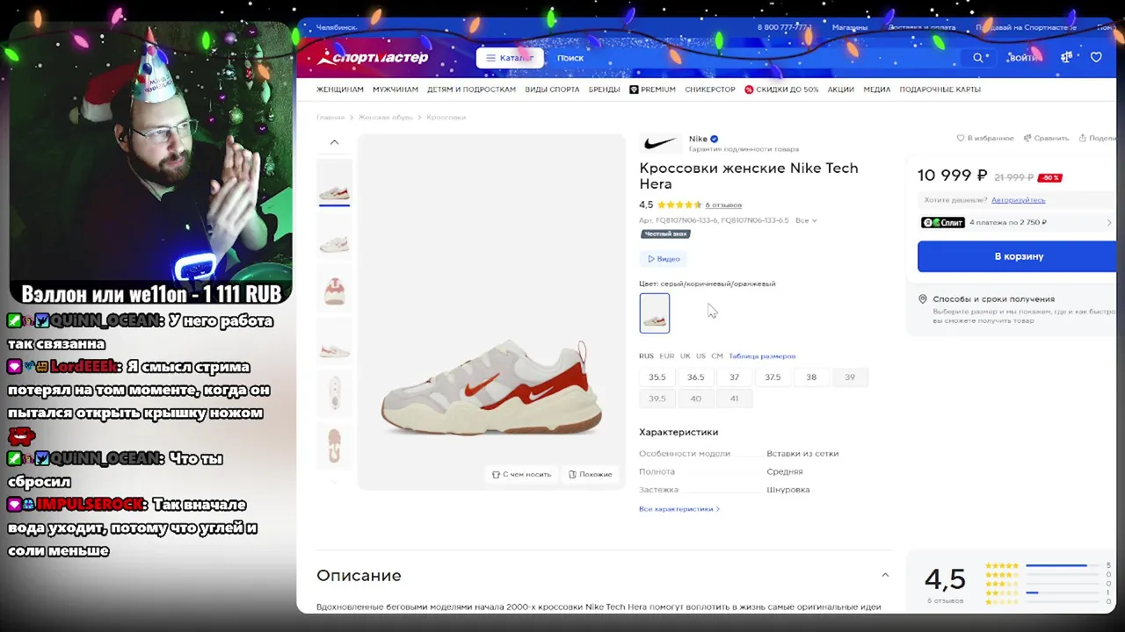This screenshot has width=1125, height=632.
Task: Open the comparison scales icon in header
Action: pos(1067,57)
